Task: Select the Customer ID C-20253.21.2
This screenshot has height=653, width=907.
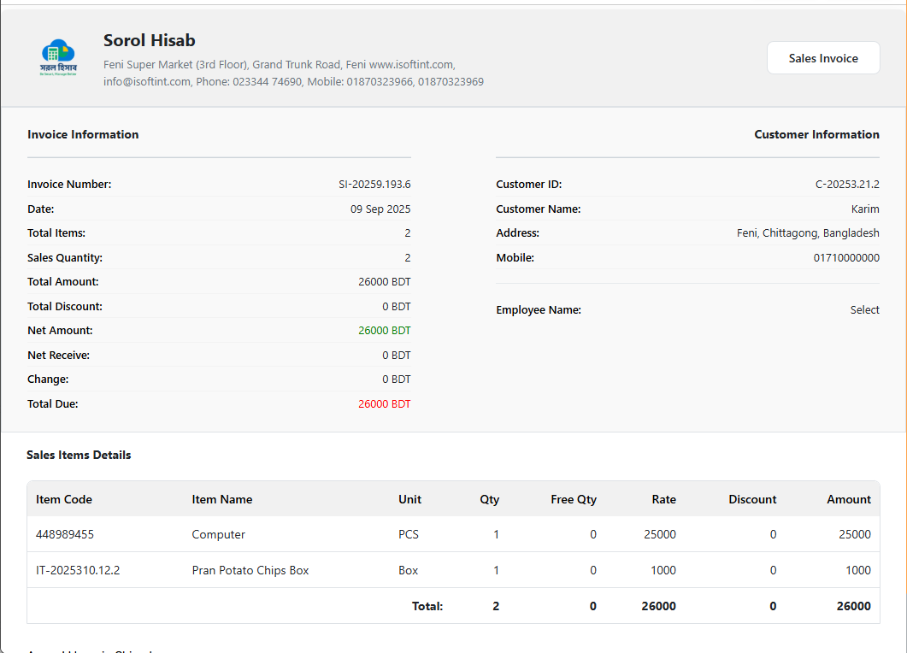Action: coord(847,184)
